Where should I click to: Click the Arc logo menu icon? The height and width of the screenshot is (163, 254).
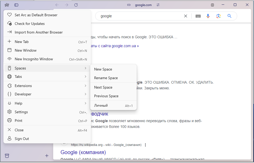click(7, 5)
